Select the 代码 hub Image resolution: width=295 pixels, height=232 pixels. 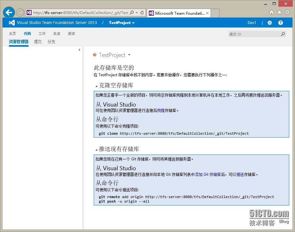pyautogui.click(x=27, y=34)
